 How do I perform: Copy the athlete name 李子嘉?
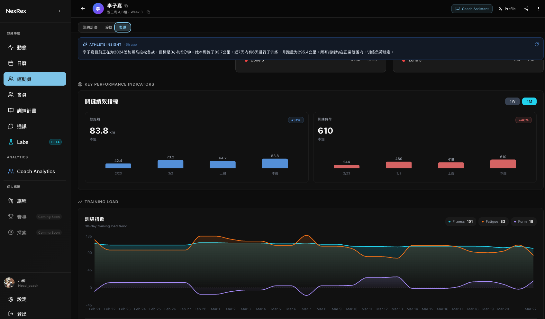[126, 6]
